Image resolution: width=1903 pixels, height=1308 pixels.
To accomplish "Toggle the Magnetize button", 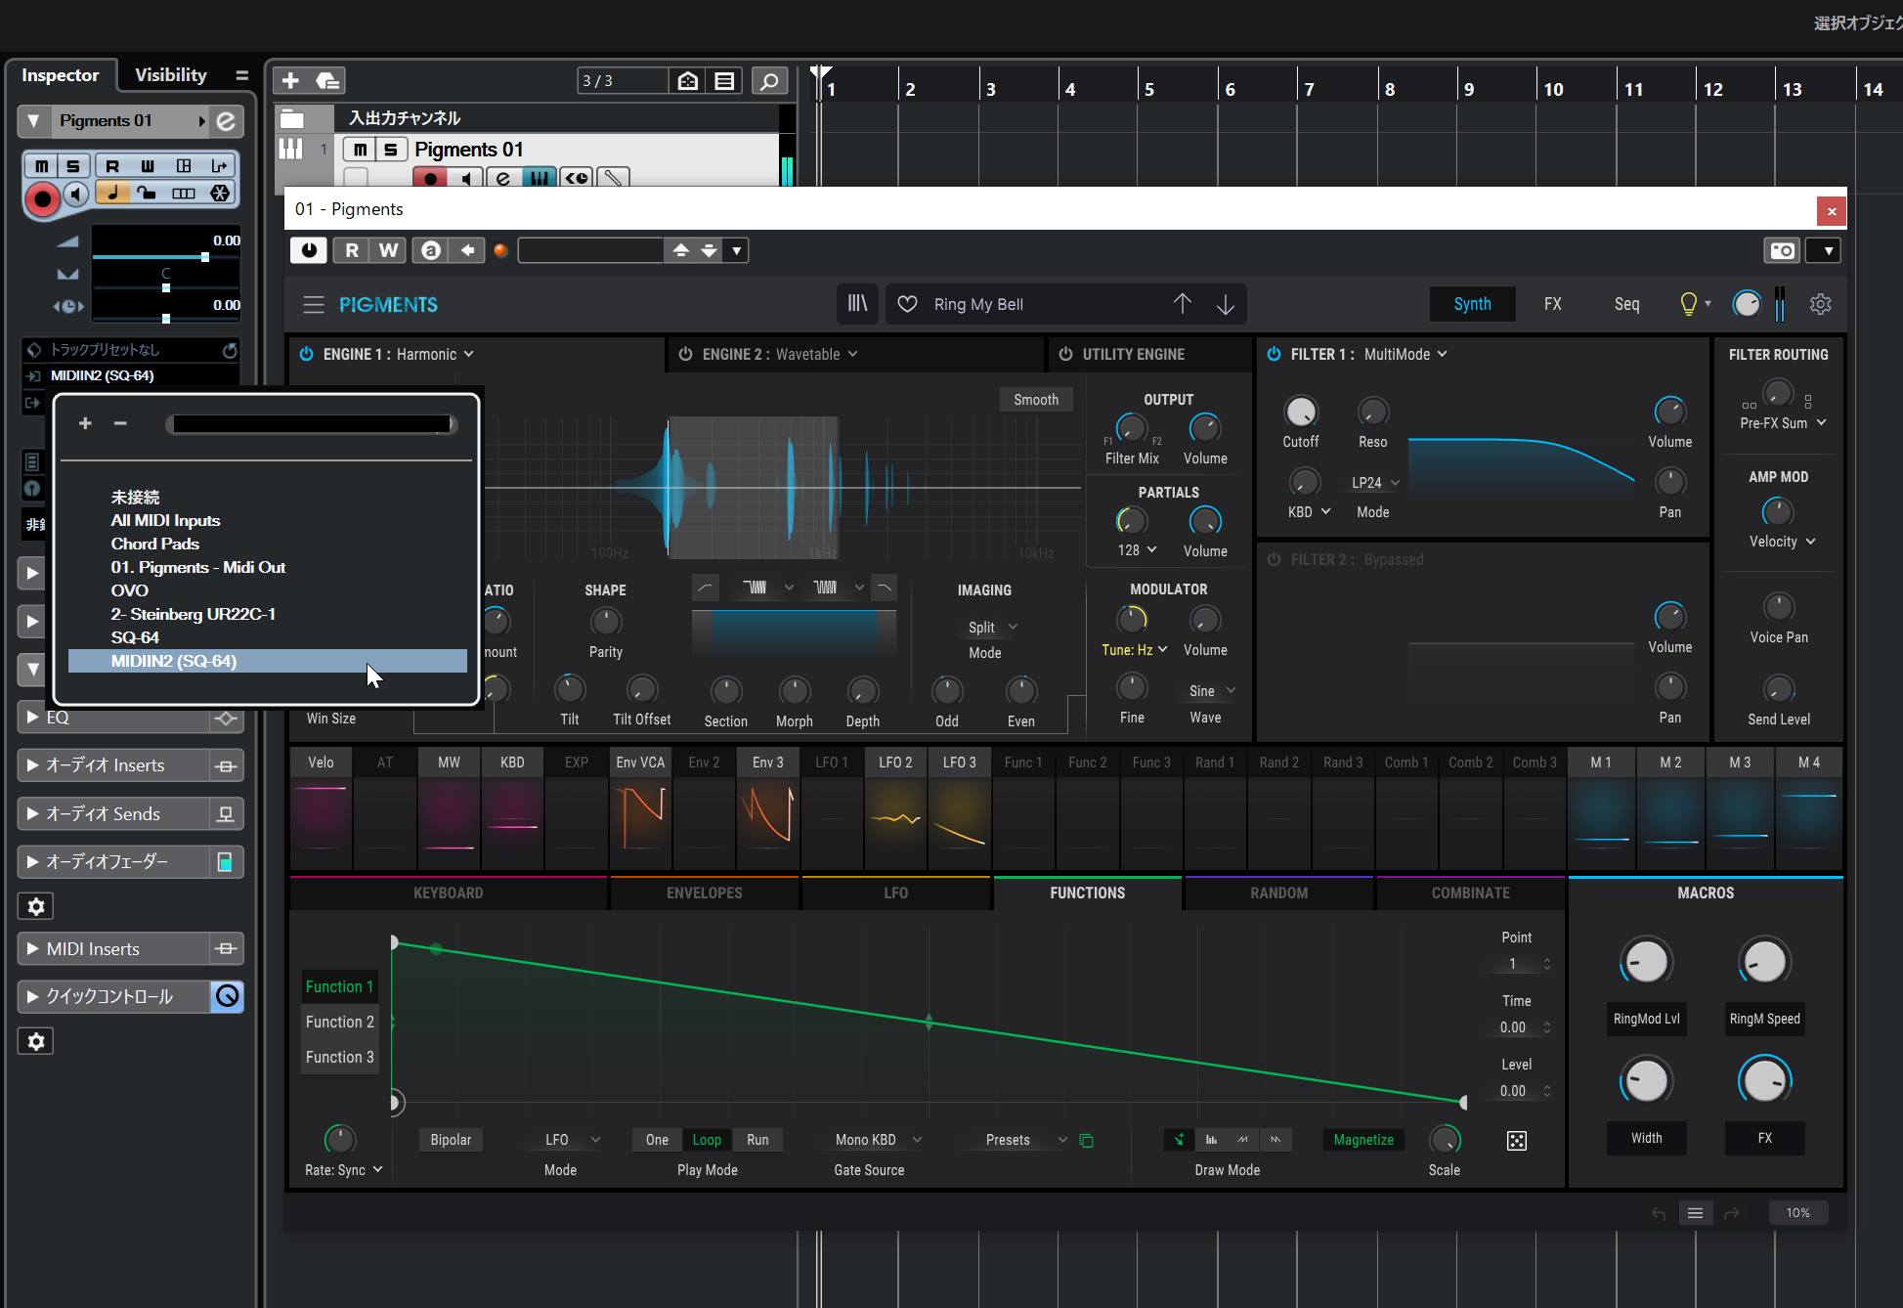I will click(x=1363, y=1140).
